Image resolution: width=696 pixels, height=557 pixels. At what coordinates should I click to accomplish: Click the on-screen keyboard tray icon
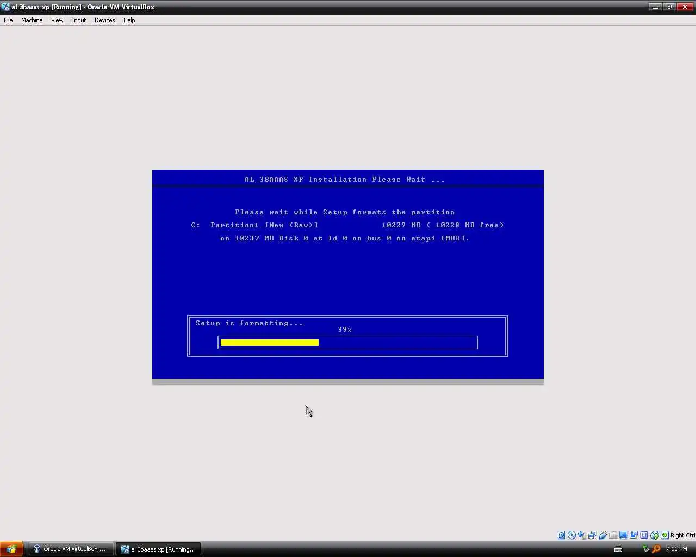[x=618, y=549]
